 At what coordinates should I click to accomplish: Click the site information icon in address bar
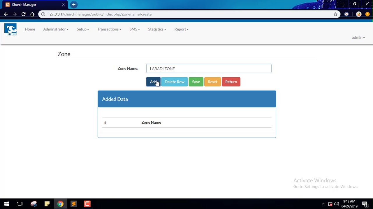(x=43, y=14)
